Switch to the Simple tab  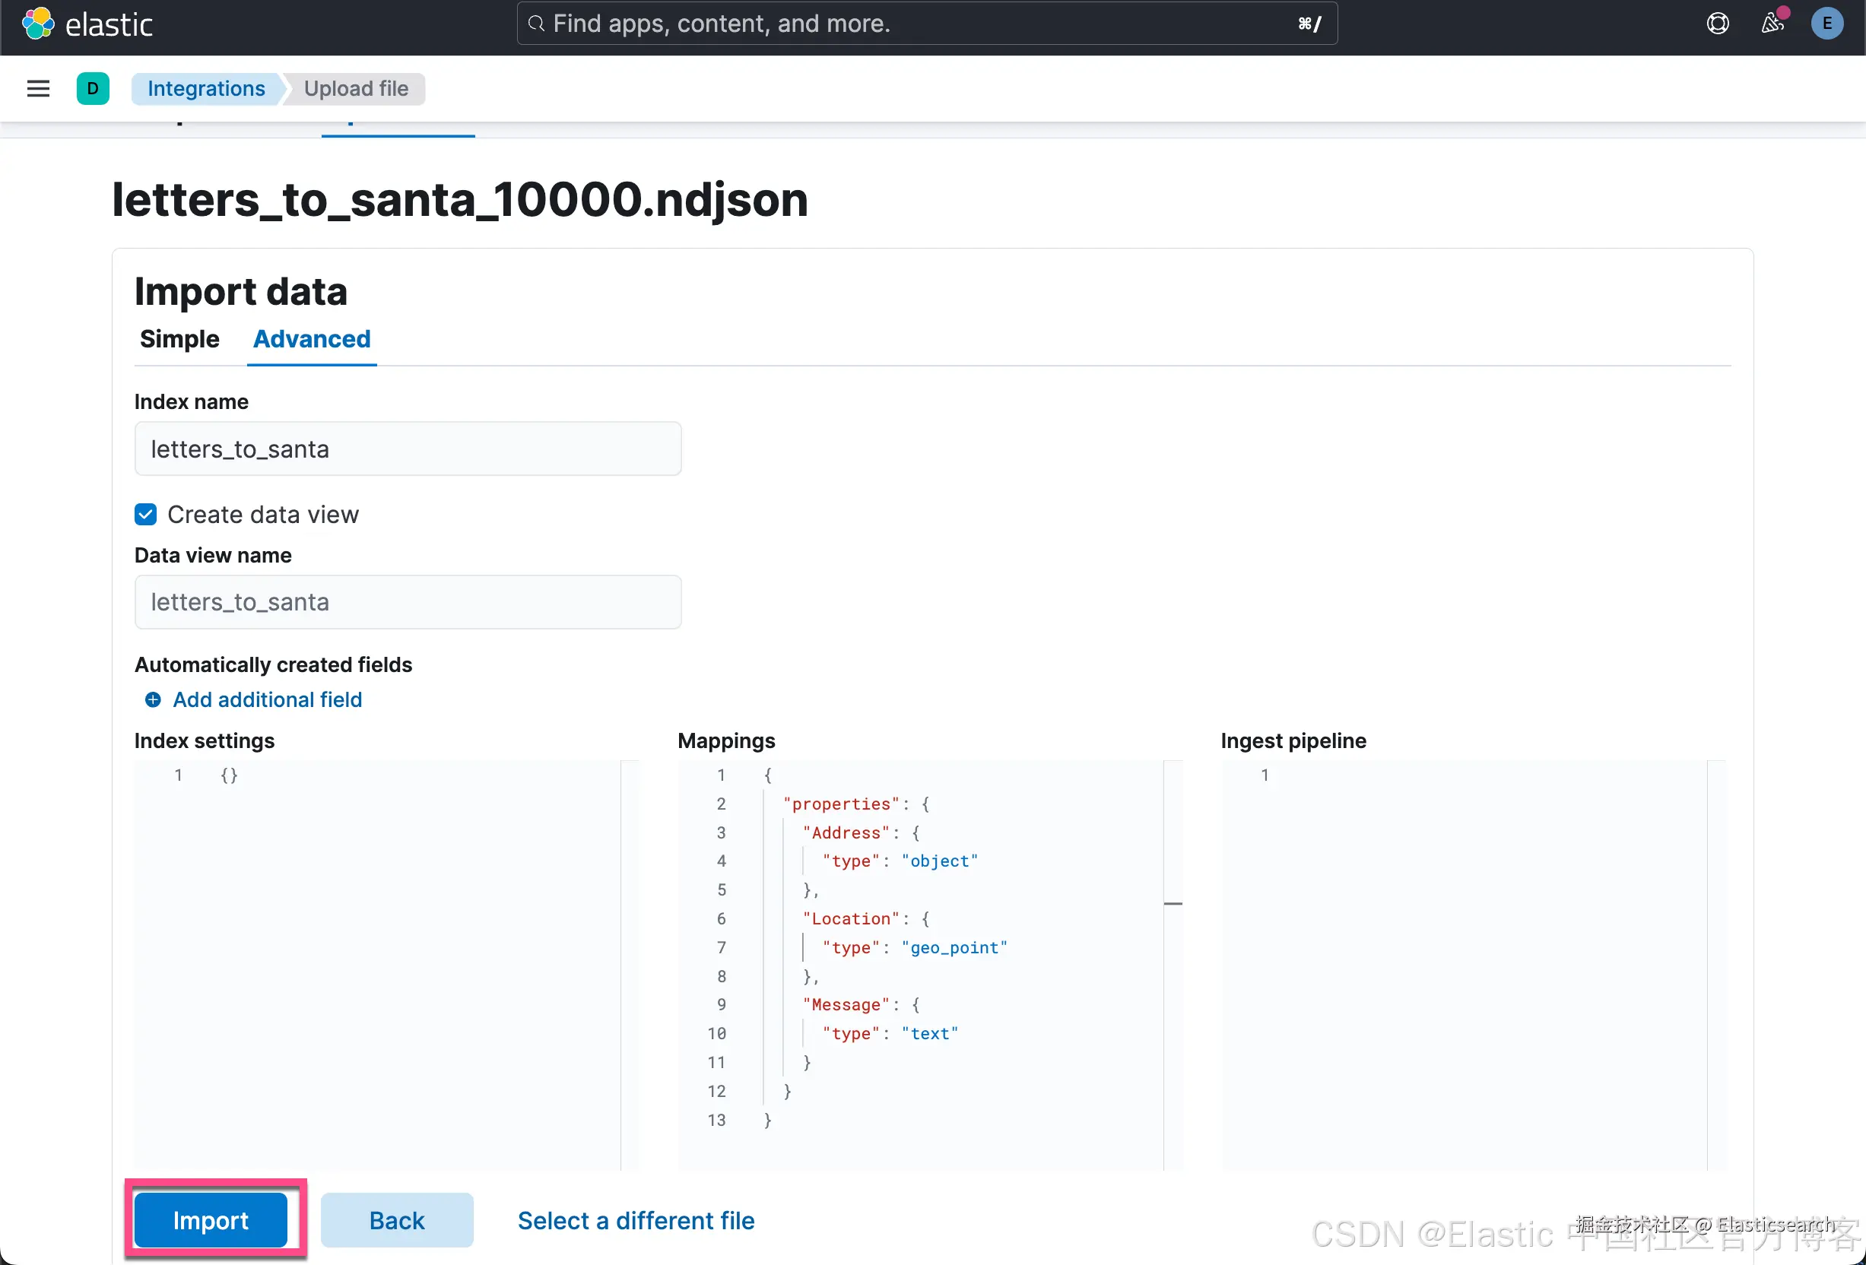pyautogui.click(x=179, y=339)
